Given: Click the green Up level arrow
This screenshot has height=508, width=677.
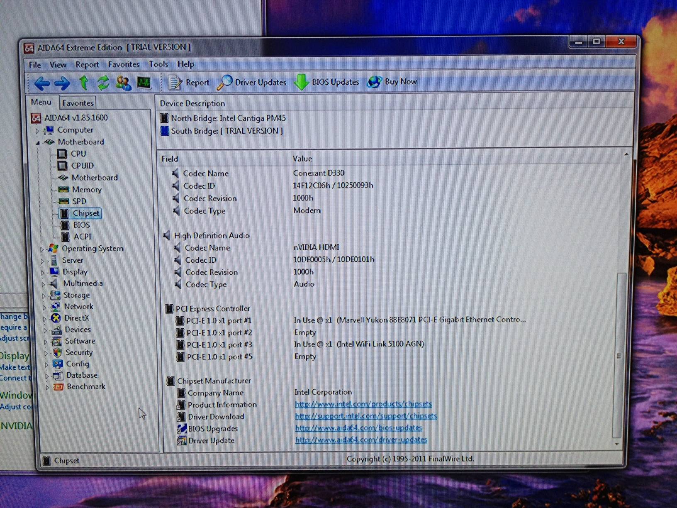Looking at the screenshot, I should pyautogui.click(x=84, y=83).
